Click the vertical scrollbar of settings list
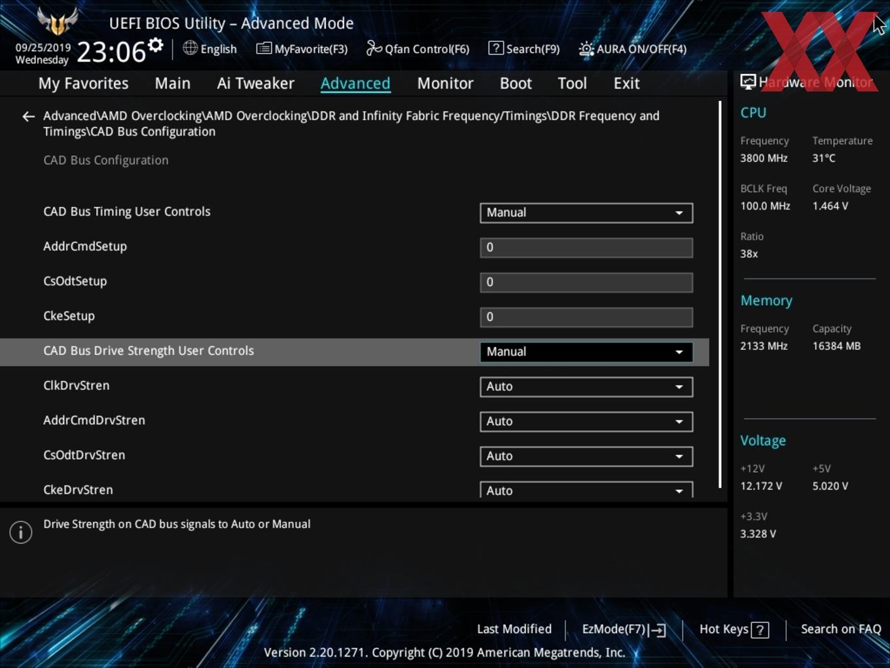890x668 pixels. pyautogui.click(x=720, y=295)
